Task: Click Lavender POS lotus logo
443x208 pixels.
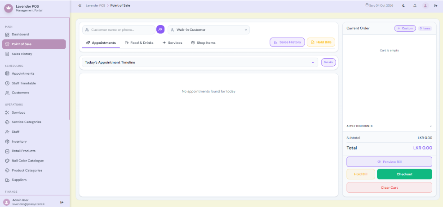Action: coord(9,8)
